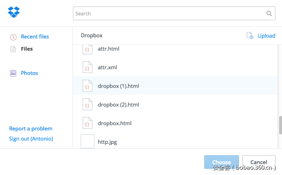Viewport: 282px width, 175px height.
Task: Click the dropbox (2).html file icon
Action: pyautogui.click(x=87, y=105)
